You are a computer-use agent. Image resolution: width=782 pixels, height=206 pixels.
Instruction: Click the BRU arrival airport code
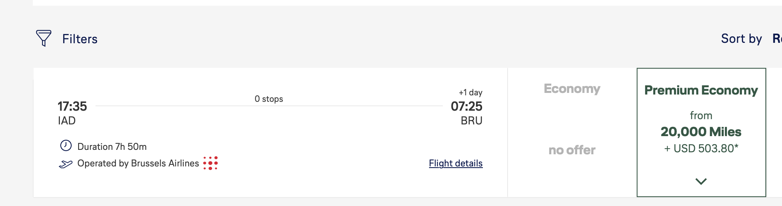point(472,121)
